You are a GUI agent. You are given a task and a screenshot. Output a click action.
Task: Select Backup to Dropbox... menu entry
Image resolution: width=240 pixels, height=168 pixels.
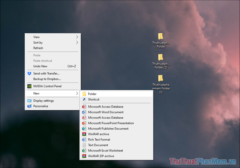click(53, 79)
